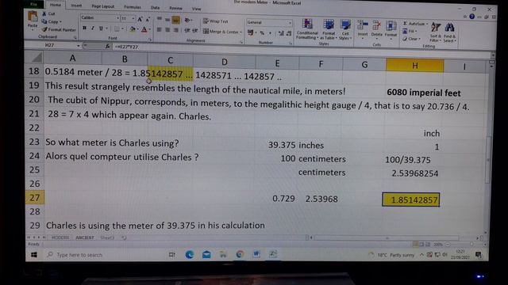
Task: Toggle Align Text Left
Action: coord(160,30)
